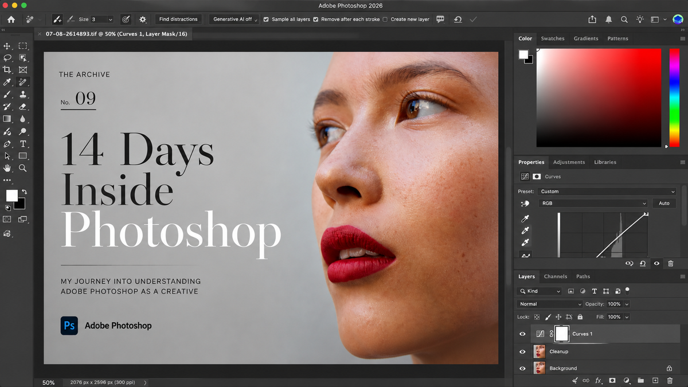Select the Frame tool

click(x=23, y=70)
